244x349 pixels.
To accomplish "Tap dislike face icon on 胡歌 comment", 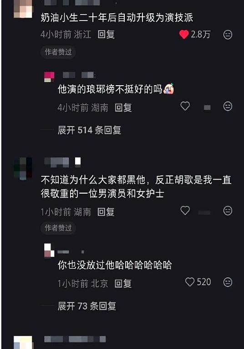I will tap(228, 210).
